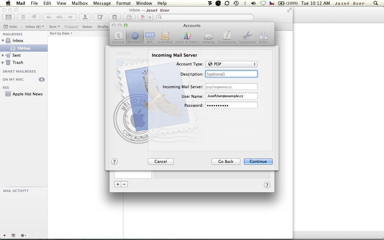Select Apple Hot News RSS feed
Screen dimensions: 384x240
(24, 94)
